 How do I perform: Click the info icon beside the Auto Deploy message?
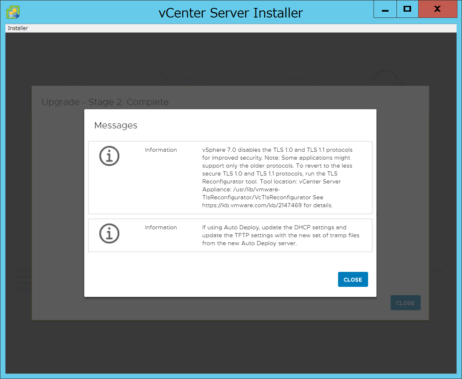[x=109, y=233]
